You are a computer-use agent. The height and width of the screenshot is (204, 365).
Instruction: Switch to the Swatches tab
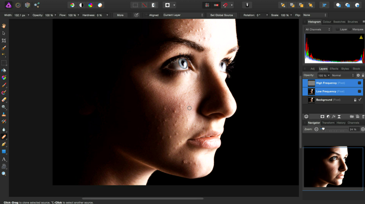pos(339,22)
